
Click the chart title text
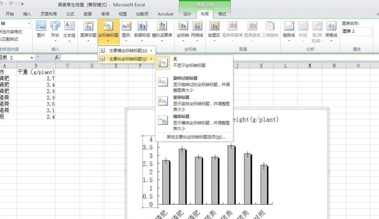[x=256, y=119]
